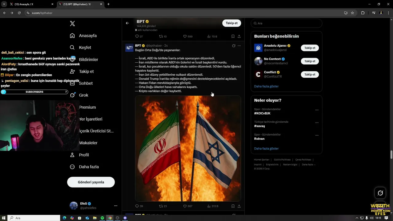Repost icon showing 23 reposts
This screenshot has width=393, height=221.
coord(161,206)
